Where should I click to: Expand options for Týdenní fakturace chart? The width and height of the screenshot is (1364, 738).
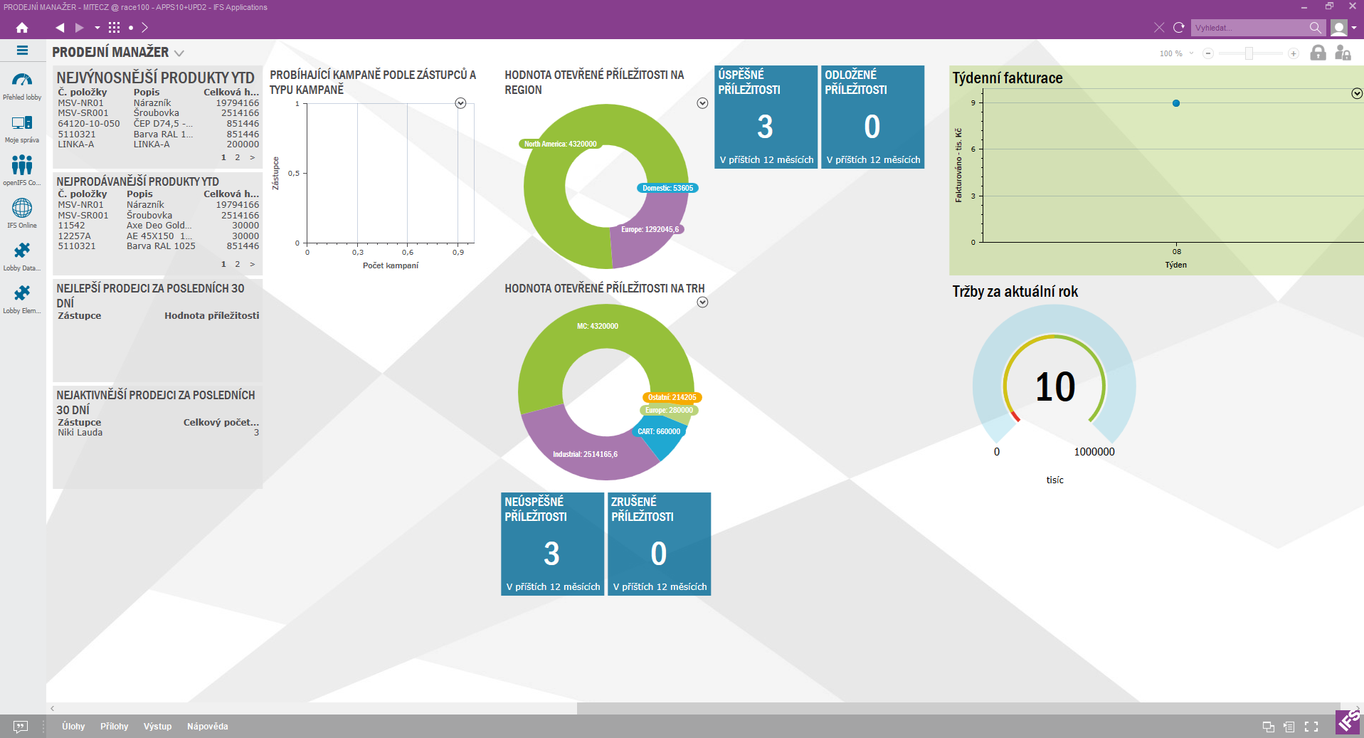[1356, 94]
